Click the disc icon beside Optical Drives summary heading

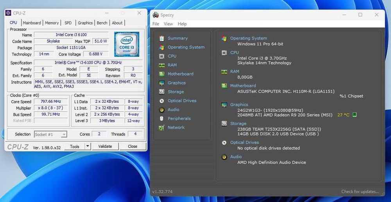224,143
